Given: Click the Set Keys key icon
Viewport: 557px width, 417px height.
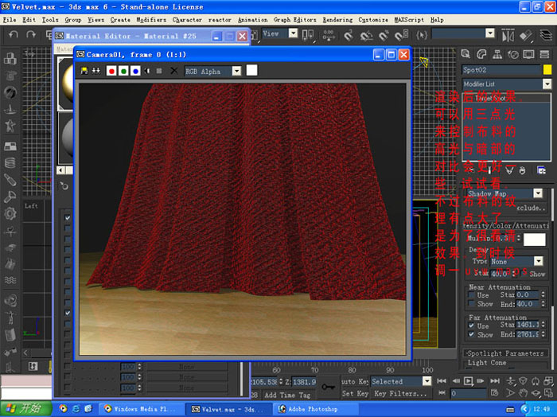Looking at the screenshot, I should tap(328, 387).
